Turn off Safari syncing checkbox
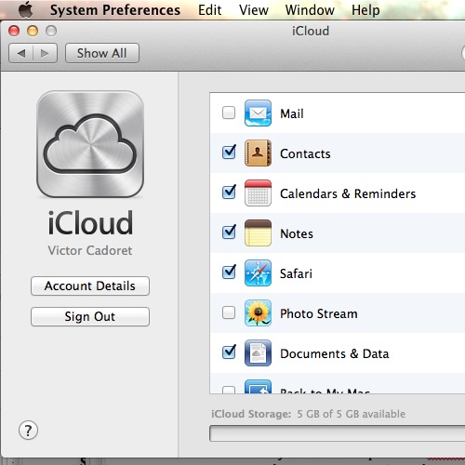Viewport: 465px width, 465px height. (x=229, y=272)
